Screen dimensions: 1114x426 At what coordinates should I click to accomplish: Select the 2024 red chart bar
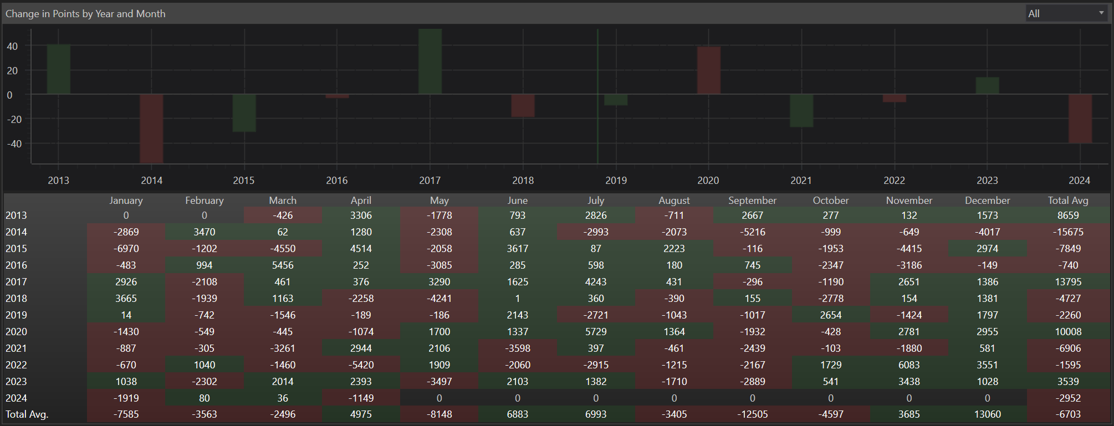point(1080,119)
